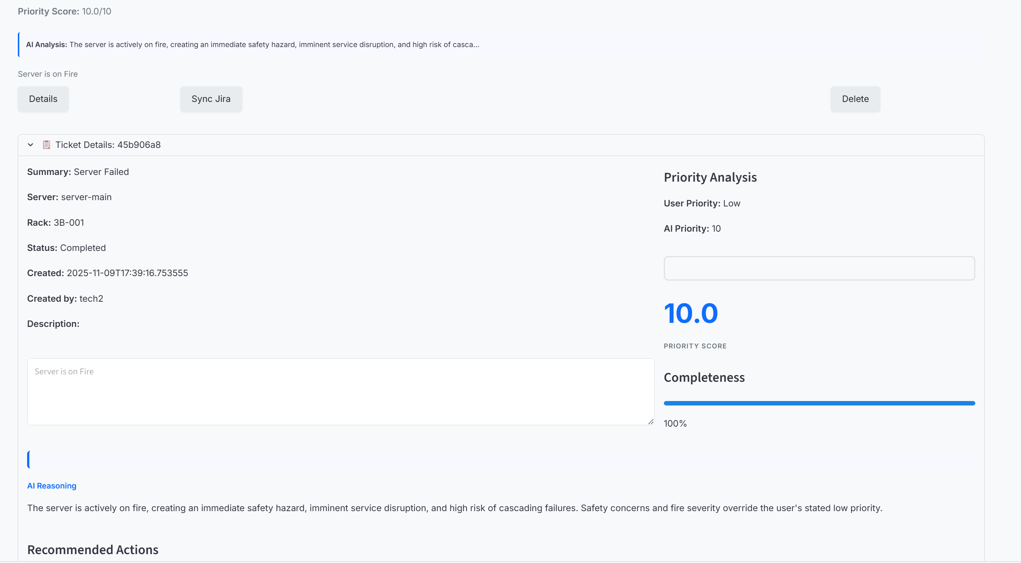Click the empty box below AI Priority
1021x563 pixels.
[819, 268]
